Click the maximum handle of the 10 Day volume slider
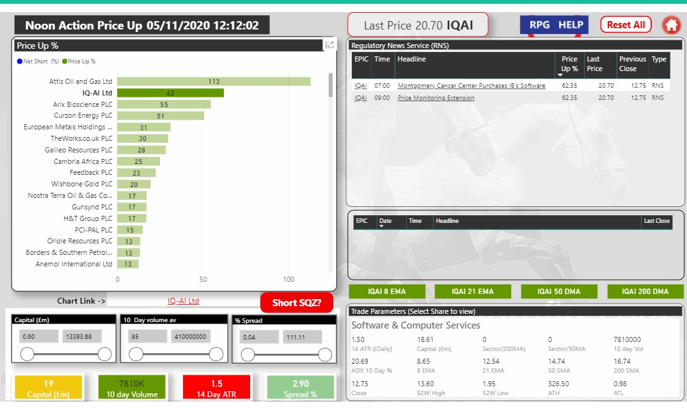Viewport: 687px width, 408px height. click(x=216, y=354)
